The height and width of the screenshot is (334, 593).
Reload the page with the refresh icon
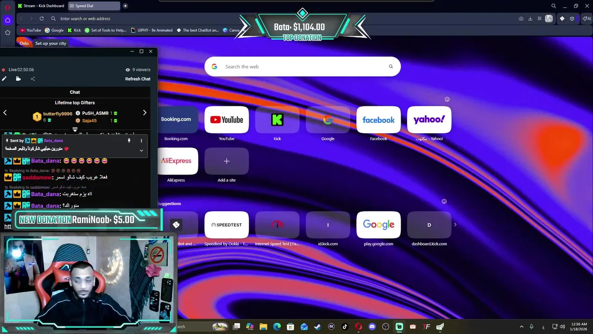(42, 19)
